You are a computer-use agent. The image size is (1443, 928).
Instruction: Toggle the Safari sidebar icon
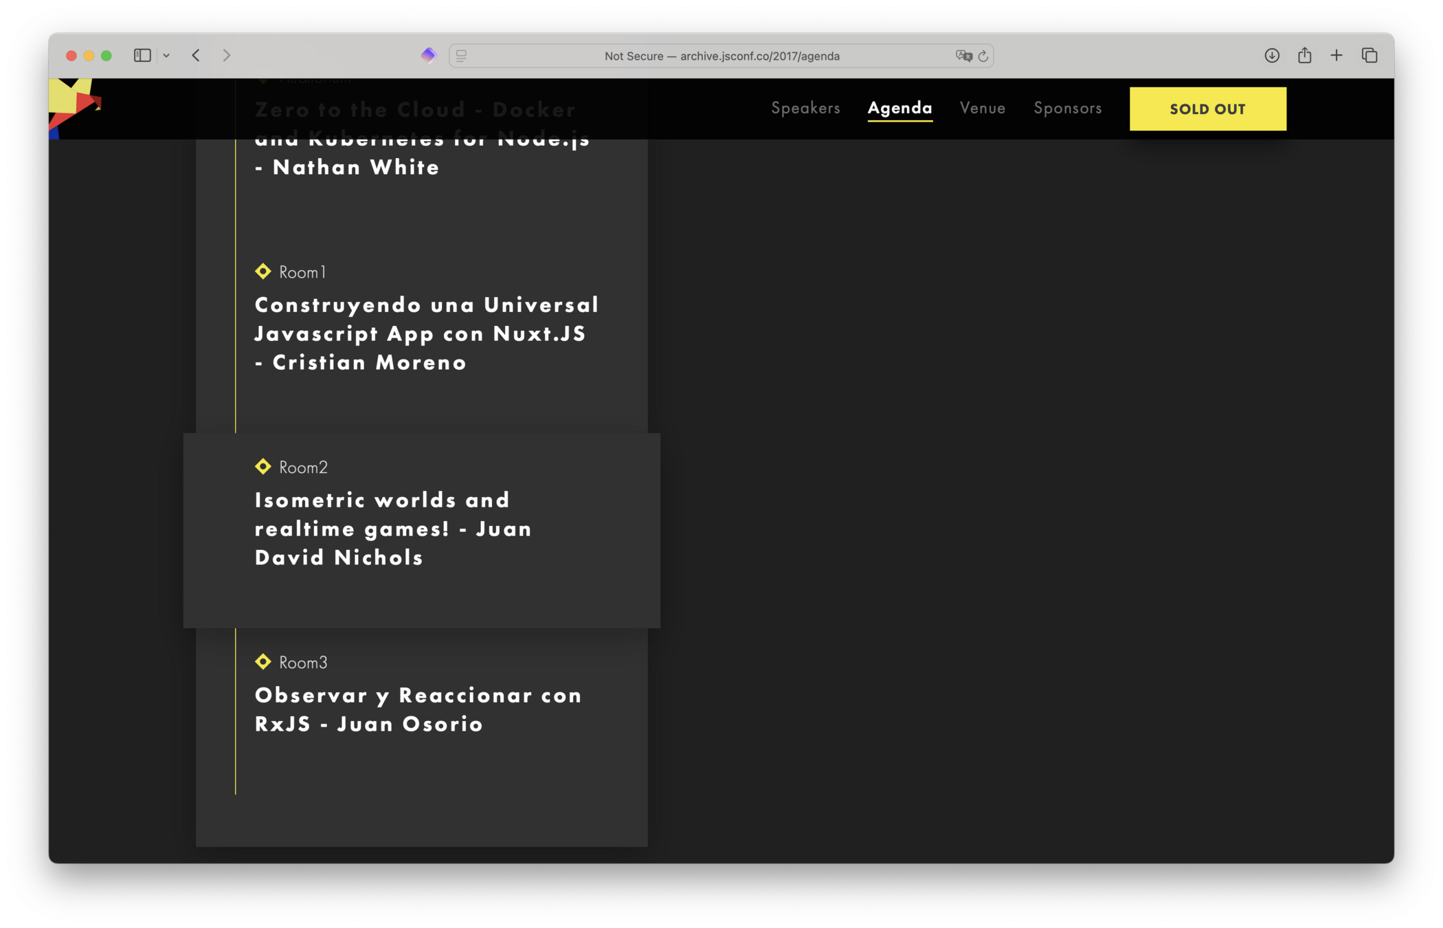click(x=142, y=56)
